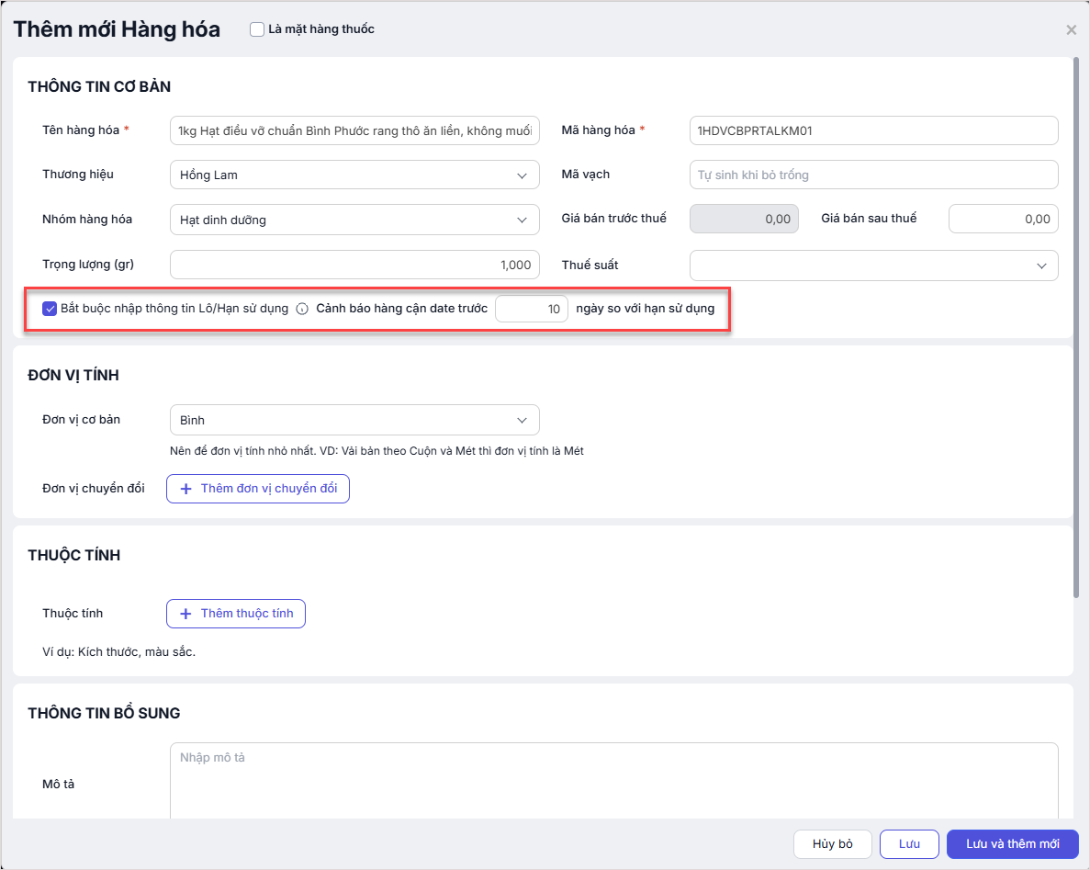Image resolution: width=1090 pixels, height=870 pixels.
Task: Click the Trọng lượng (gr) field
Action: click(354, 265)
